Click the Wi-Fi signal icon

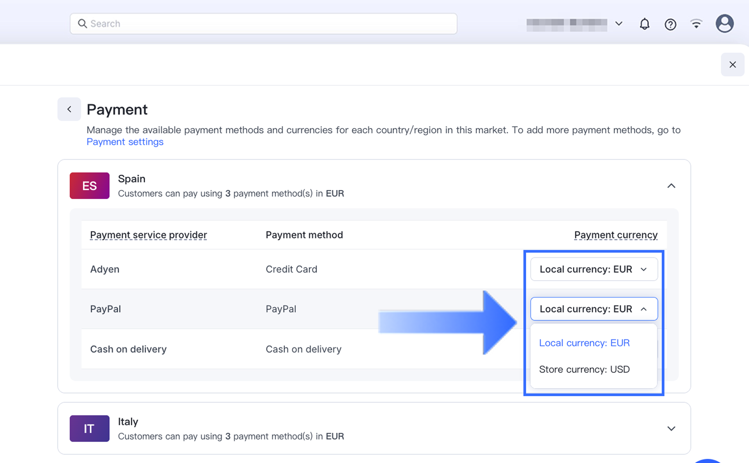pos(696,24)
